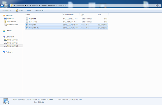Click the refresh button beside address bar
Screen dimensions: 162x105
[x=159, y=6]
